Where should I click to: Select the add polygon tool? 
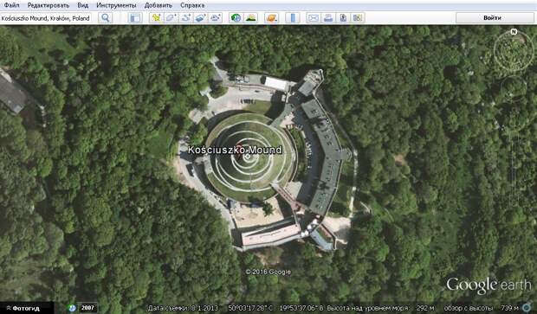[171, 18]
